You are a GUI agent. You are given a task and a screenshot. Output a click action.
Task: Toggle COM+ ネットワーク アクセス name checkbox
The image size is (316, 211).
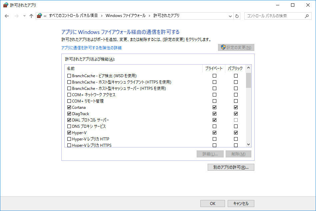click(x=69, y=95)
